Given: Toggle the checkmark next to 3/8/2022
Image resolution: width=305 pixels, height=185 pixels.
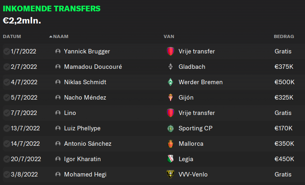Looking at the screenshot, I should coord(6,174).
